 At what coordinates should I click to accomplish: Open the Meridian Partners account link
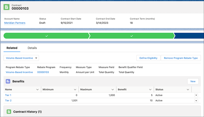pyautogui.click(x=15, y=23)
